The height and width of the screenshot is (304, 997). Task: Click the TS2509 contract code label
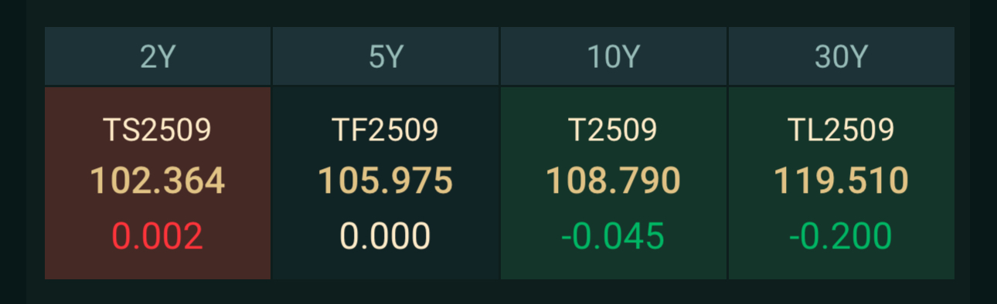158,130
